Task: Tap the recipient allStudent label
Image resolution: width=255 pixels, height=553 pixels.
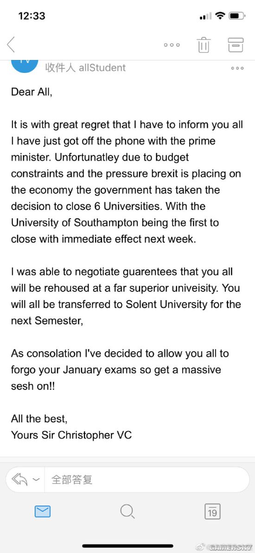Action: (102, 67)
